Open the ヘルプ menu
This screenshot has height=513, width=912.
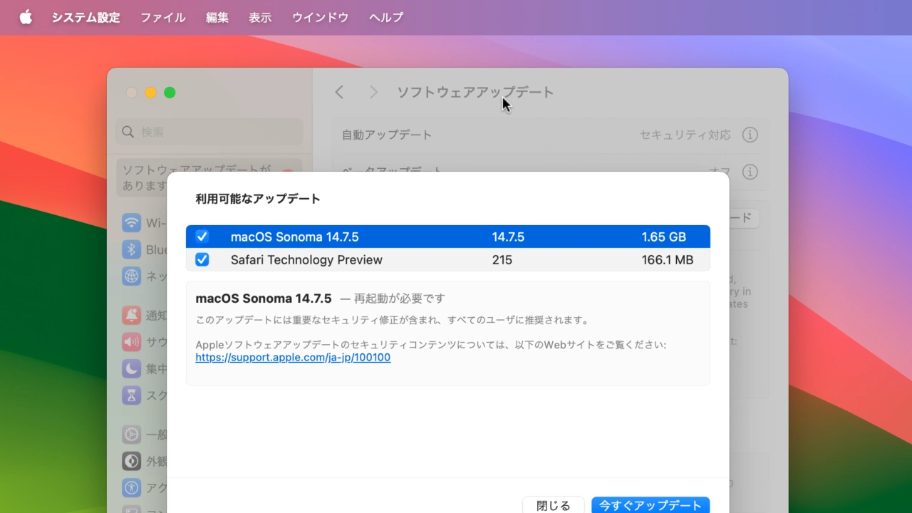(386, 17)
